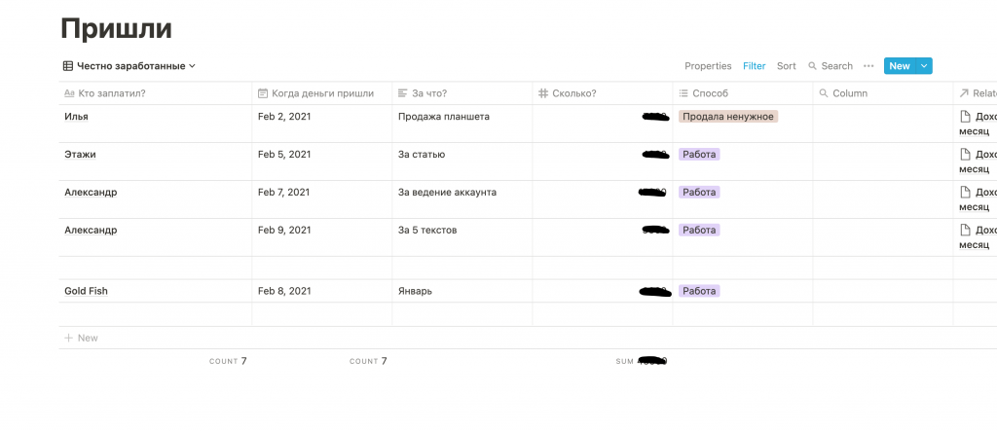The image size is (997, 431).
Task: Click the select icon in Способ header
Action: (683, 93)
